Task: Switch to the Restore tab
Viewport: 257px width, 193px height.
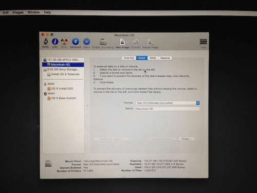Action: pyautogui.click(x=165, y=58)
